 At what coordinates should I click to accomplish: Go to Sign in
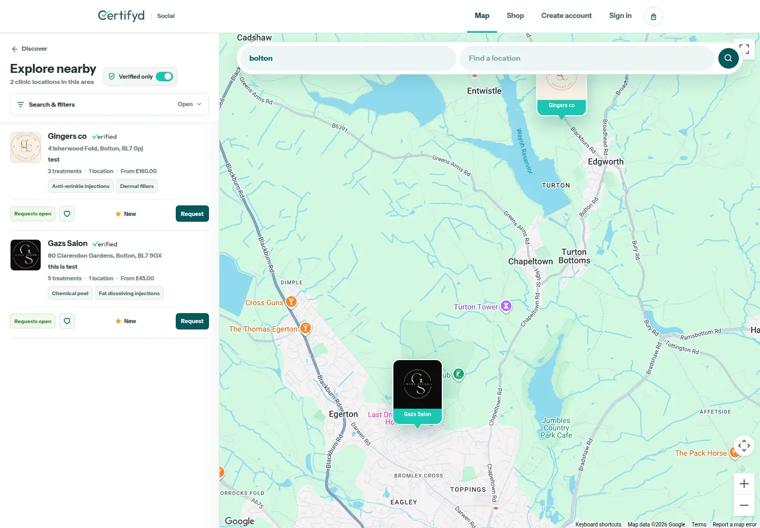[x=620, y=16]
